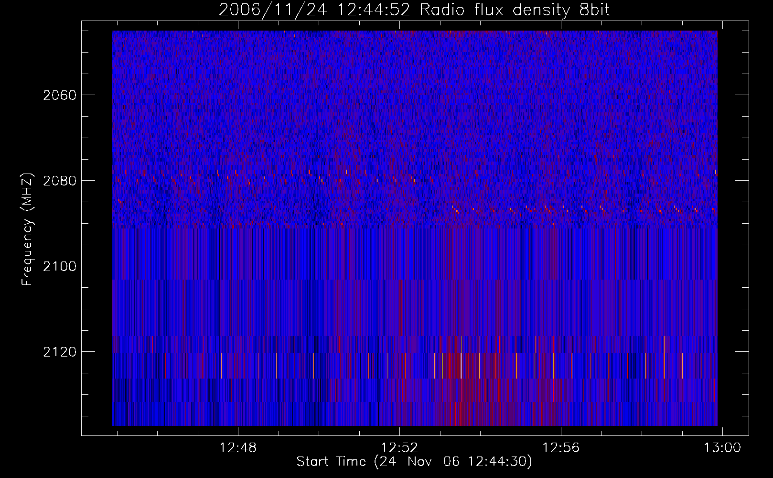The image size is (773, 478).
Task: Click the Frequency (MHZ) axis label
Action: (27, 229)
